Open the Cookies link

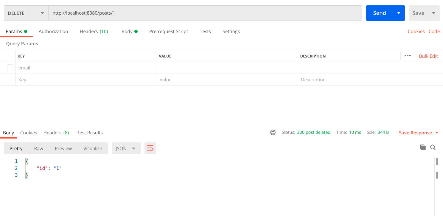416,32
